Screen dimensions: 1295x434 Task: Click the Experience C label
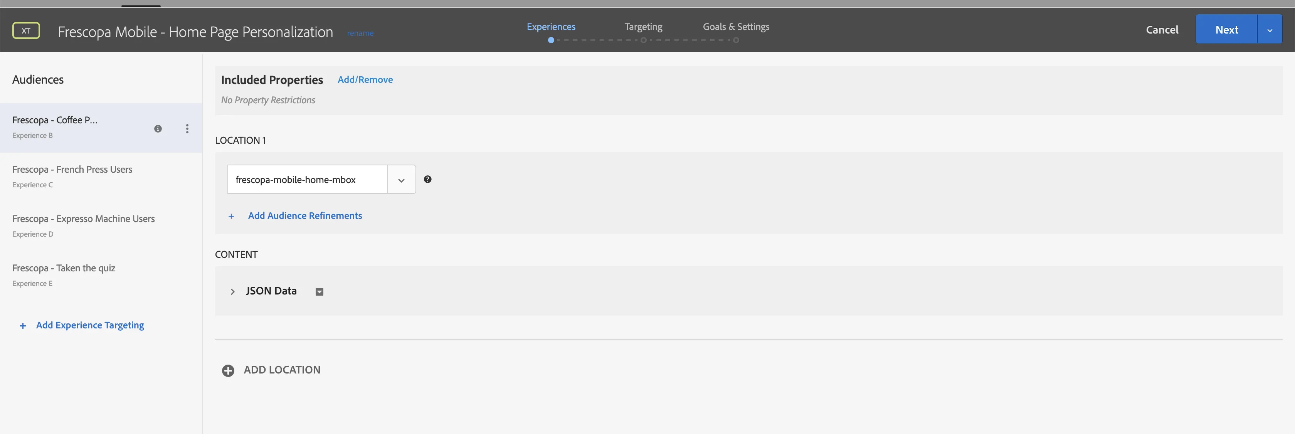(x=33, y=185)
